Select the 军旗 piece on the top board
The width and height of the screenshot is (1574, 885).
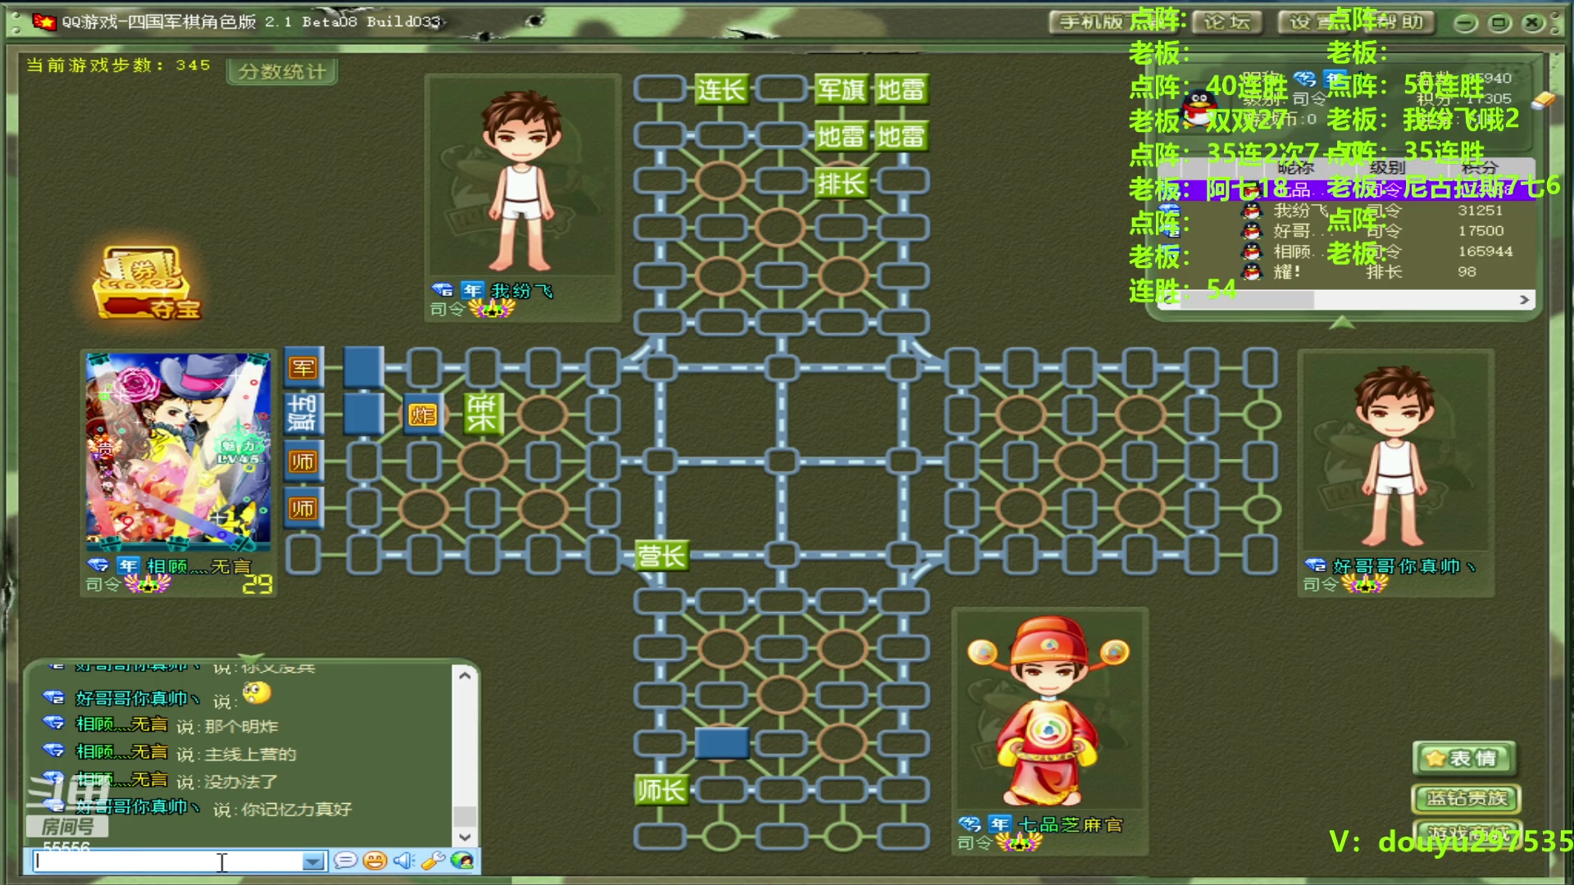(x=841, y=89)
